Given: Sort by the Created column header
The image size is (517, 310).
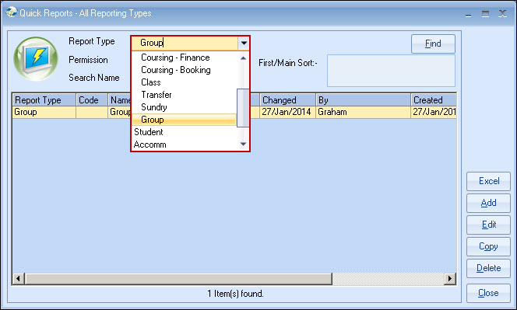Looking at the screenshot, I should point(434,100).
